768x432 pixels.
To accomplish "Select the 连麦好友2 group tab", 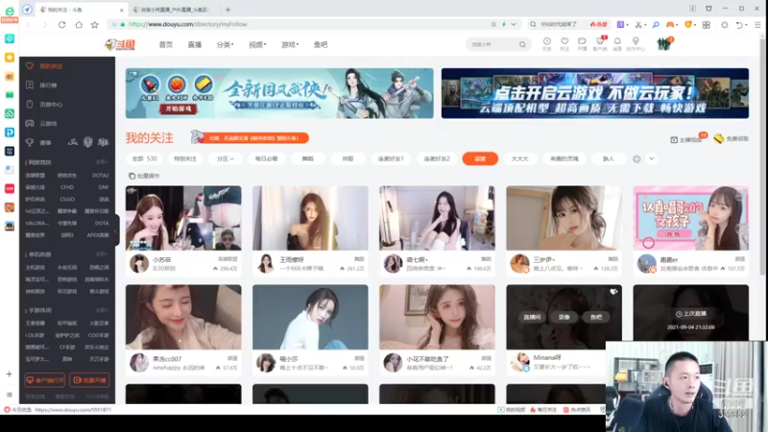I will [437, 158].
